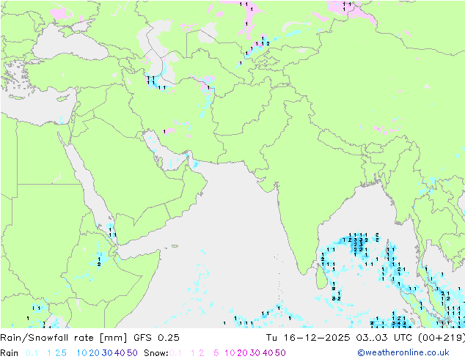Click the 'Snow:' legend label

pyautogui.click(x=156, y=353)
